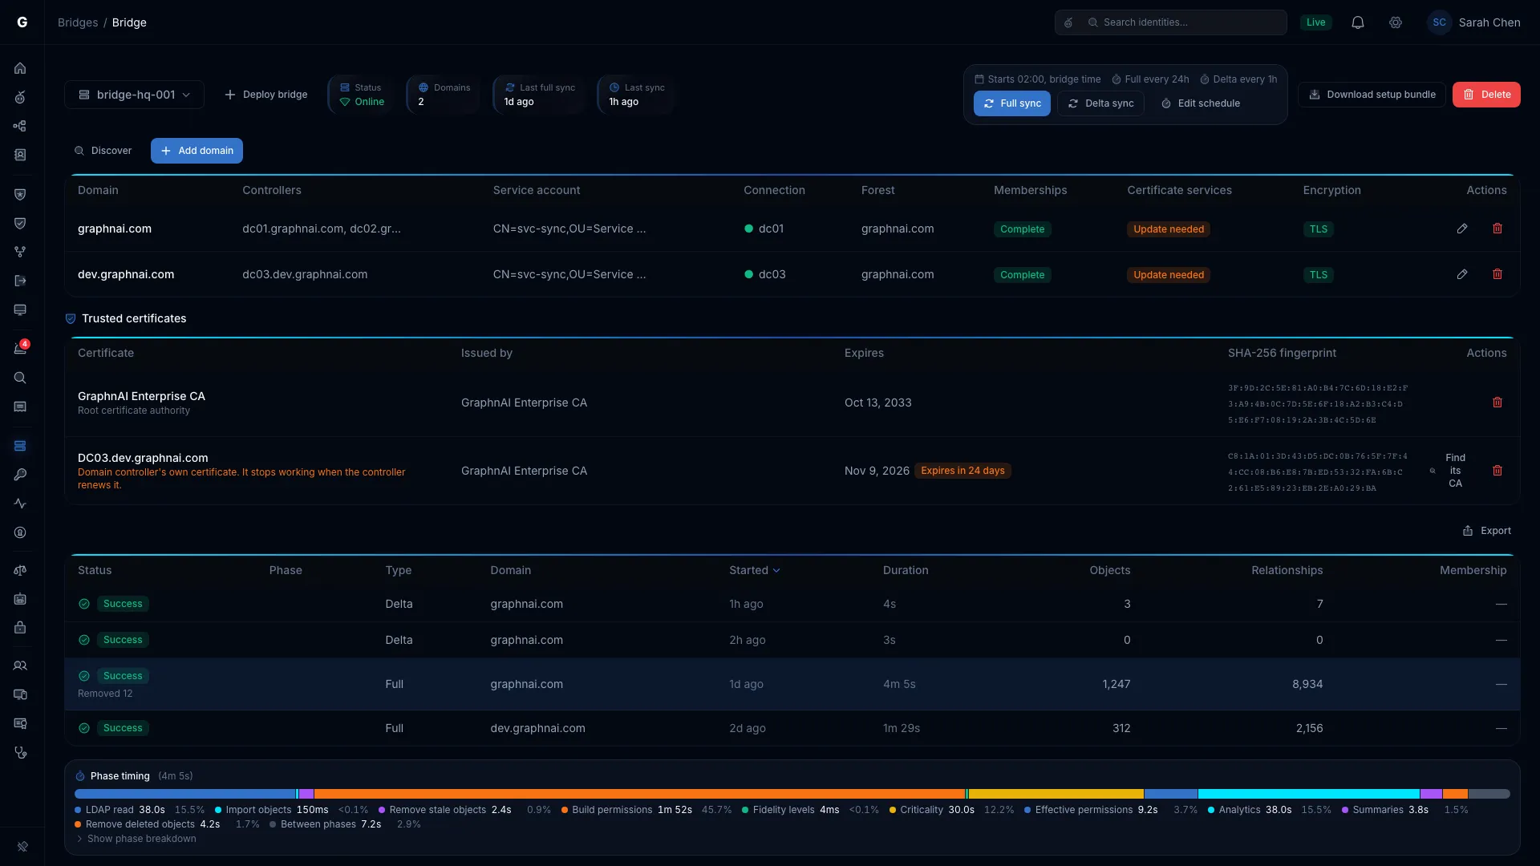The height and width of the screenshot is (866, 1540).
Task: Edit the graphnai.com domain row
Action: click(1462, 229)
